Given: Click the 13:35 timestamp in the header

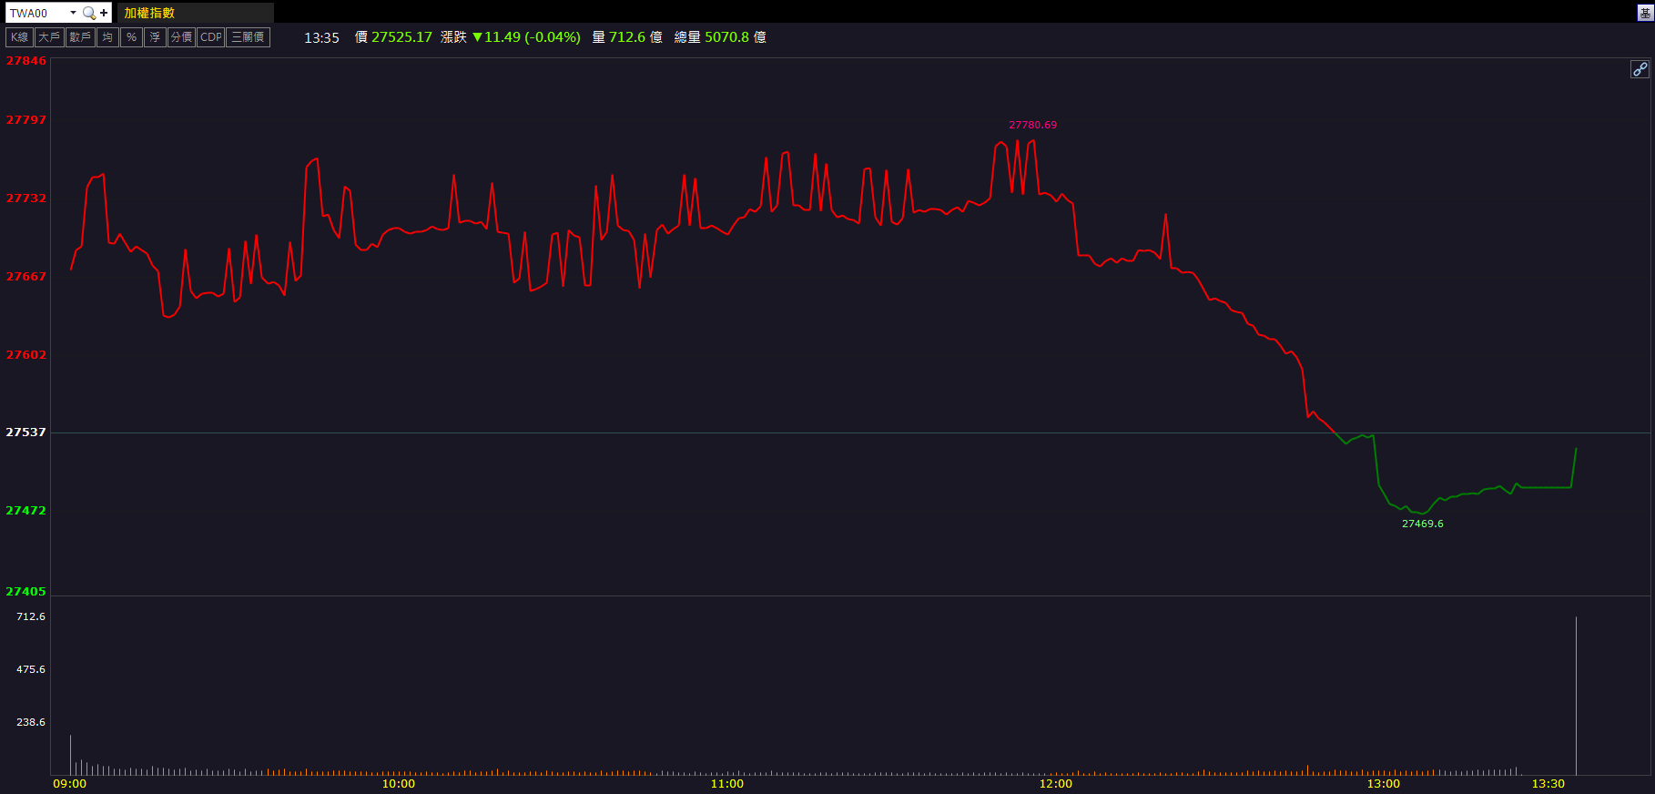Looking at the screenshot, I should 321,38.
